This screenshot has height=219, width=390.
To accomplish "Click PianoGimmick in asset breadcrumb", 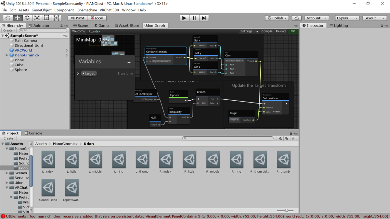I will click(x=65, y=144).
